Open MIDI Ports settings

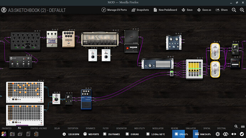(91, 134)
